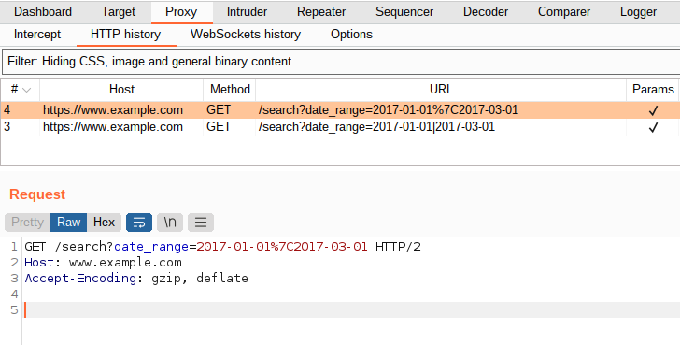
Task: Sort by the URL column header
Action: [x=441, y=90]
